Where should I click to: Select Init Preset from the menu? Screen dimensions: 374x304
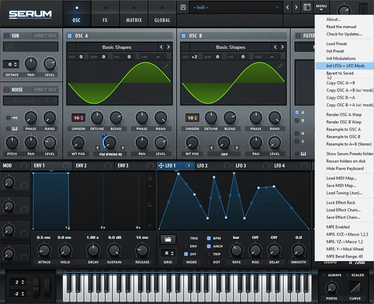coord(335,51)
